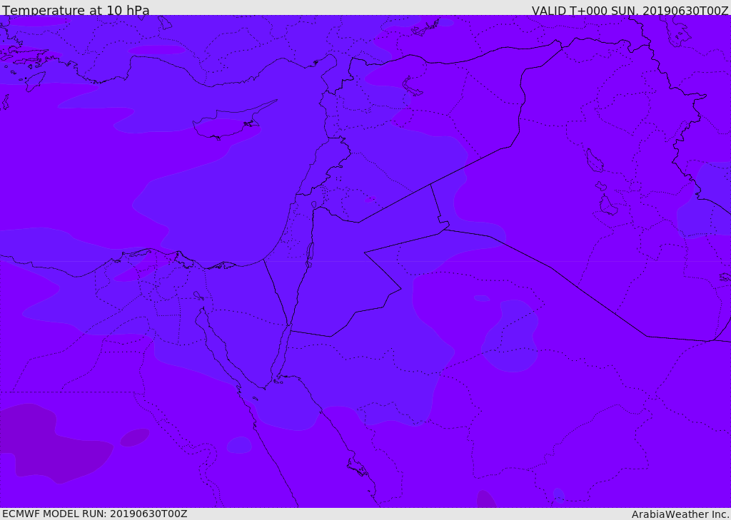The image size is (731, 520).
Task: Click the 'ArabiaWeather Inc' credit text
Action: (680, 514)
